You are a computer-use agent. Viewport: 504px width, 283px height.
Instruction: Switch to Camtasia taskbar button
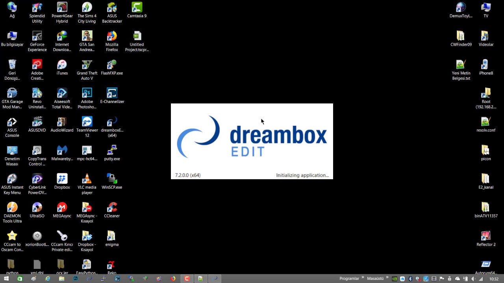187,279
